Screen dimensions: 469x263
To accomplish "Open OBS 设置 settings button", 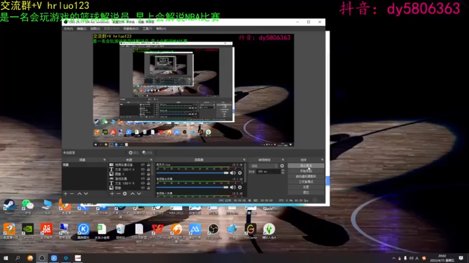I will point(305,187).
